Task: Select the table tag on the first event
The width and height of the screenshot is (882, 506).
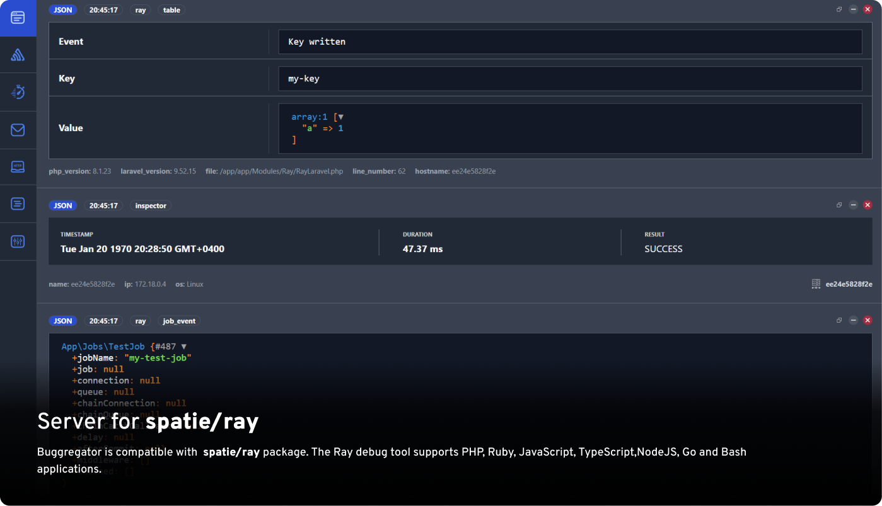Action: (171, 9)
